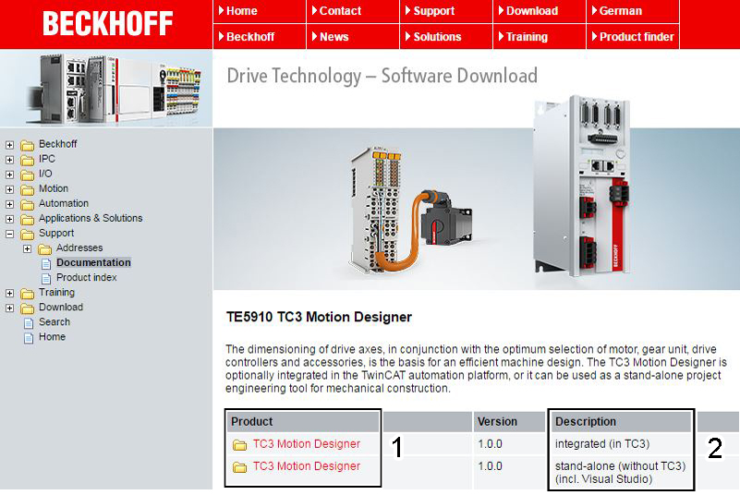The height and width of the screenshot is (495, 740).
Task: Expand the Automation tree node
Action: point(9,204)
